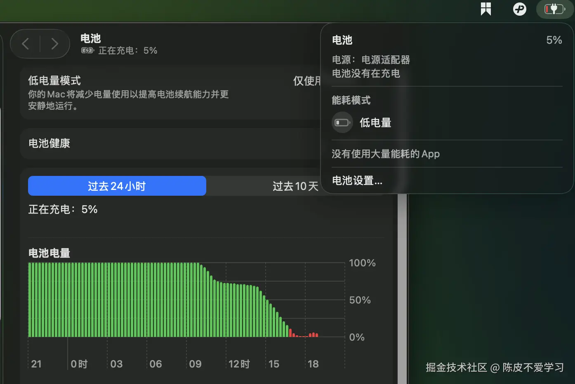Navigate back with the left chevron arrow
Screen dimensions: 575x384
click(25, 43)
